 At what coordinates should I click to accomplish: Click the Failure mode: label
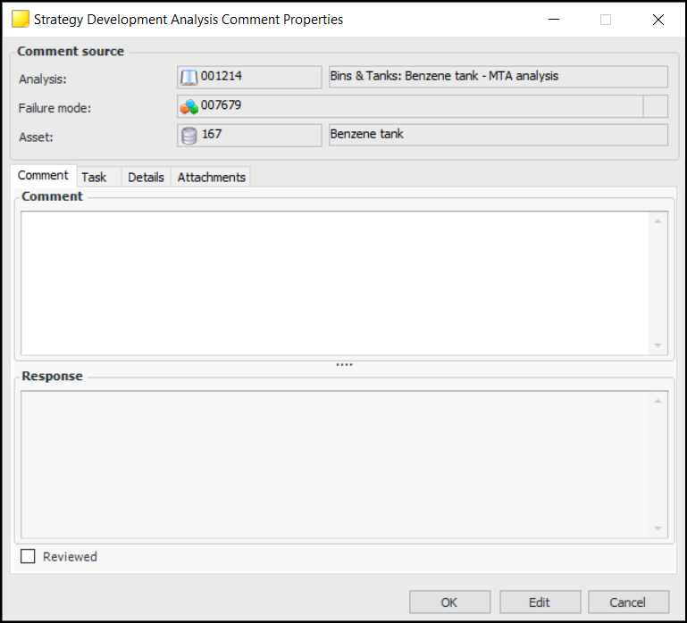pyautogui.click(x=54, y=108)
